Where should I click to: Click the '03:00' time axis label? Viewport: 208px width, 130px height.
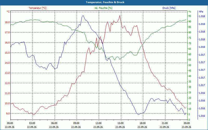pyautogui.click(x=32, y=123)
